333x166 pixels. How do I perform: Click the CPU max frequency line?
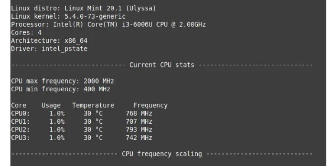[62, 81]
